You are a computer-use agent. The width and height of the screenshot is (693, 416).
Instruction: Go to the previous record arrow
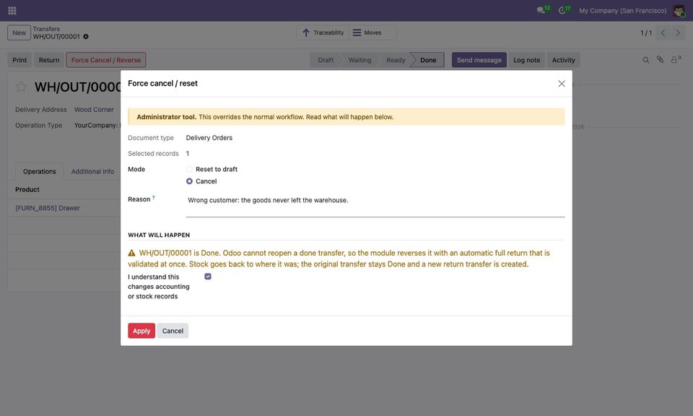663,32
